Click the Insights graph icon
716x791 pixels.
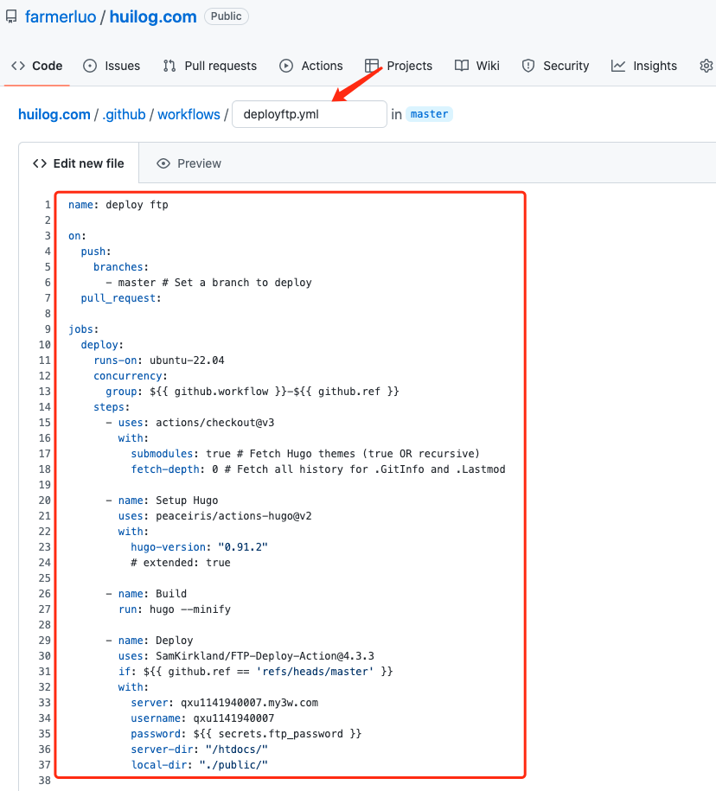pos(618,66)
